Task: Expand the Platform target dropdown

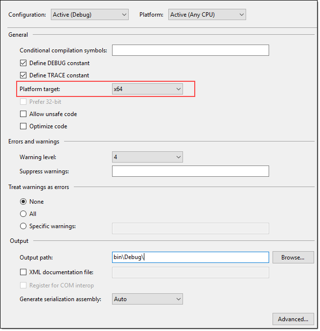Action: pos(147,89)
